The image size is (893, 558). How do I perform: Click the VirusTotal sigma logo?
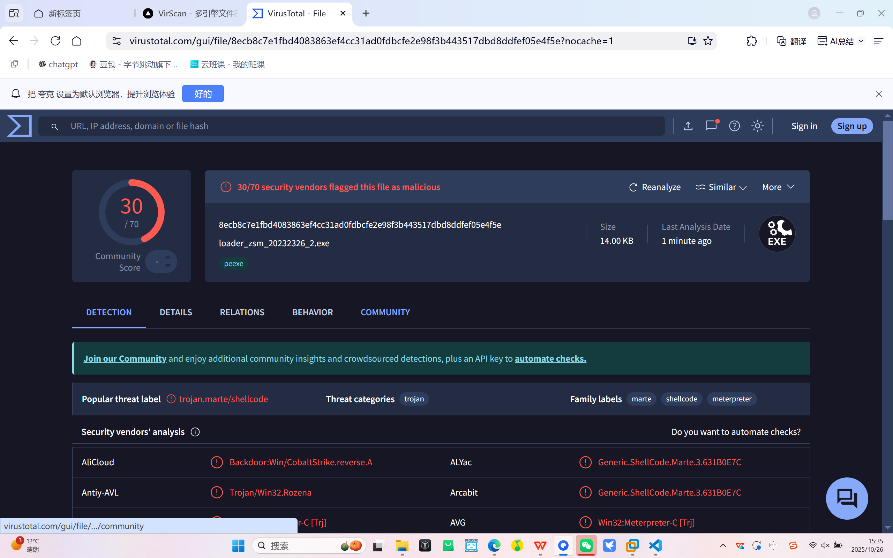click(x=19, y=126)
